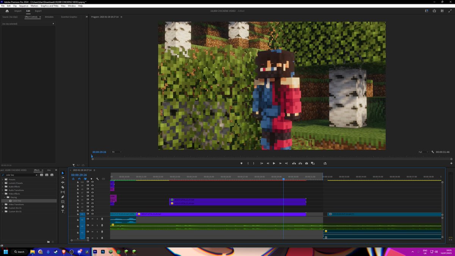
Task: Open Program monitor wrench settings
Action: coord(433,152)
